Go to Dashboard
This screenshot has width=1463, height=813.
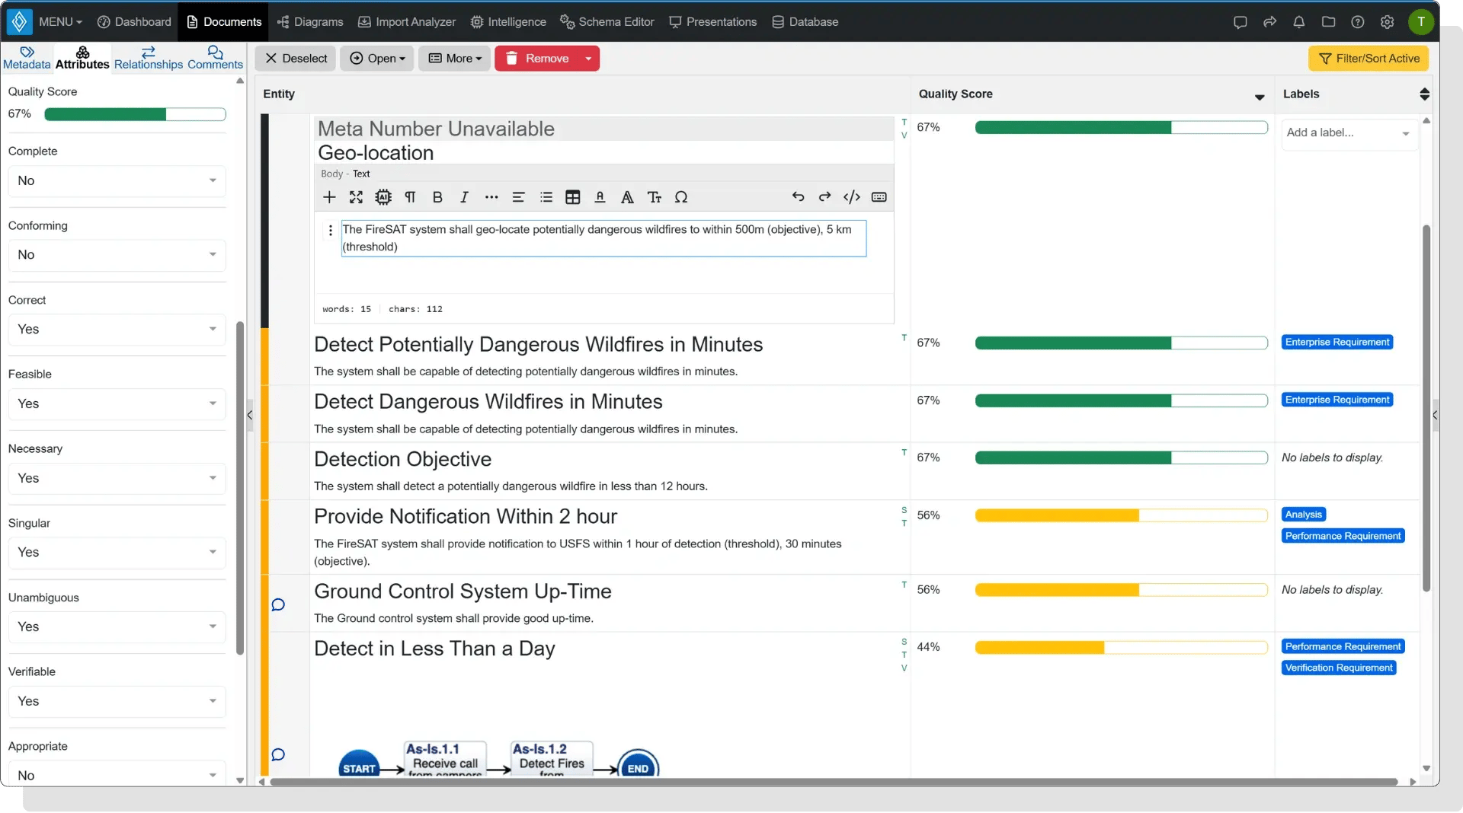(134, 22)
